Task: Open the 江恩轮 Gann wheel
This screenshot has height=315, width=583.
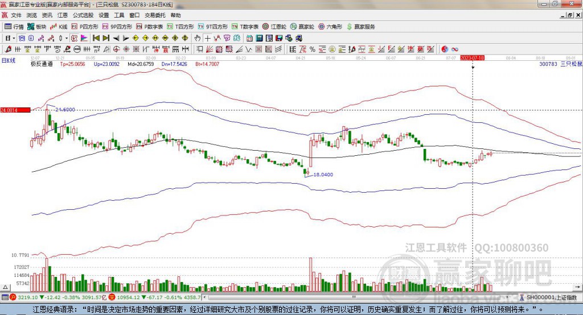Action: (274, 27)
